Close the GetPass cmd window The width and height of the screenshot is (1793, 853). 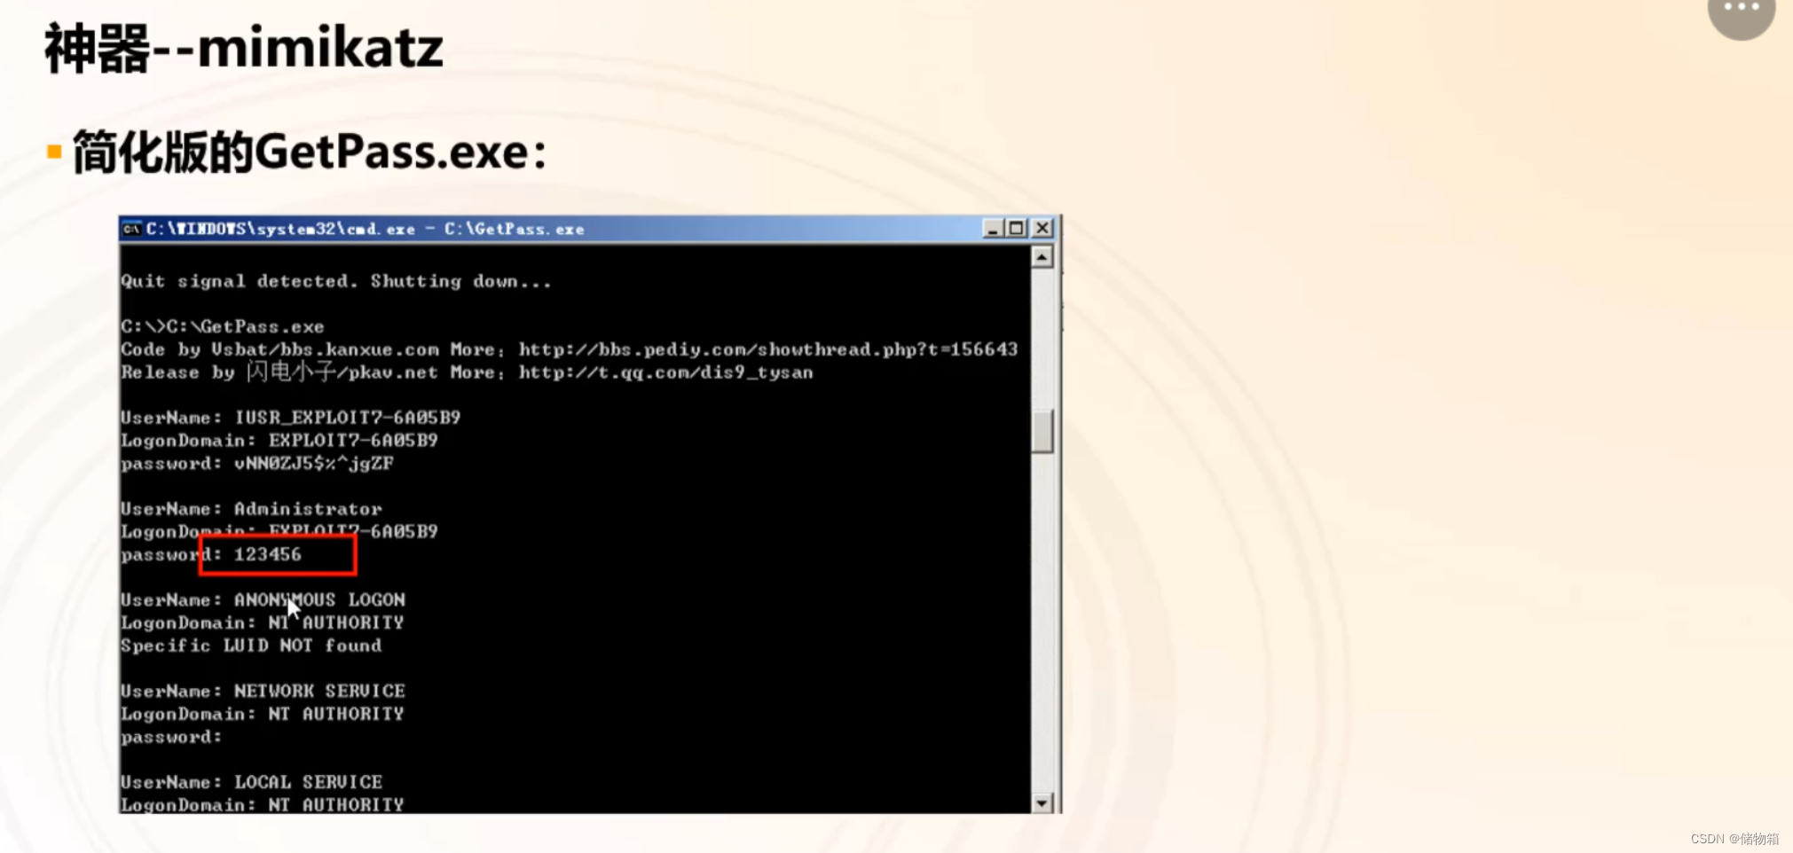tap(1042, 229)
